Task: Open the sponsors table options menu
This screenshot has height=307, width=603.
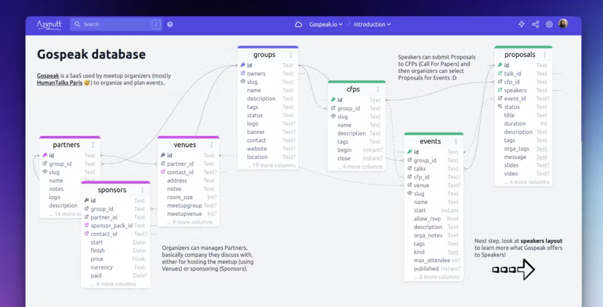Action: tap(142, 190)
